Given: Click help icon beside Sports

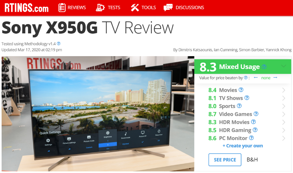Looking at the screenshot, I should coord(239,106).
